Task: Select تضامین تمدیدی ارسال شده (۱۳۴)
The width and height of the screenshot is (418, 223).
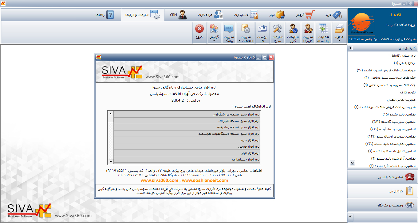Action: [x=392, y=137]
